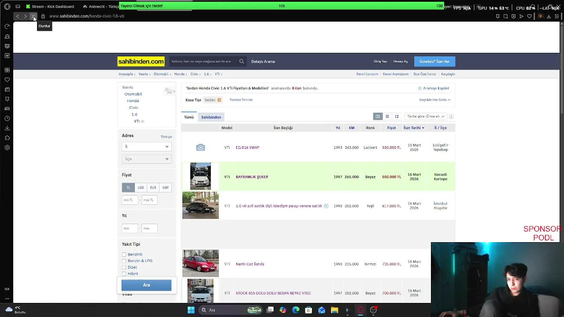Image resolution: width=564 pixels, height=317 pixels.
Task: Open the snapshot icon in the browser toolbar
Action: point(505,16)
